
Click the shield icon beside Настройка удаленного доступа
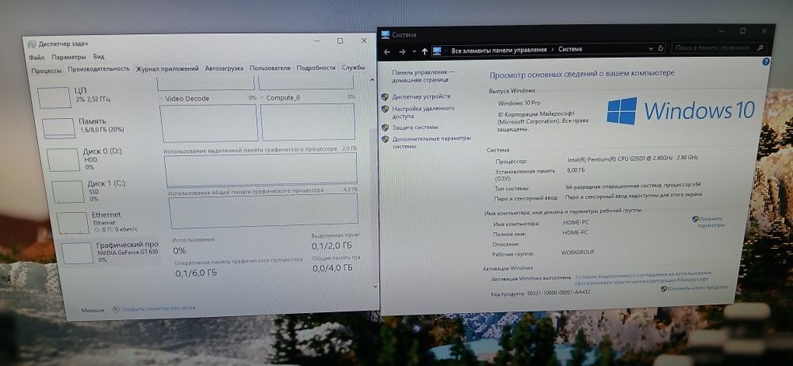pyautogui.click(x=385, y=109)
